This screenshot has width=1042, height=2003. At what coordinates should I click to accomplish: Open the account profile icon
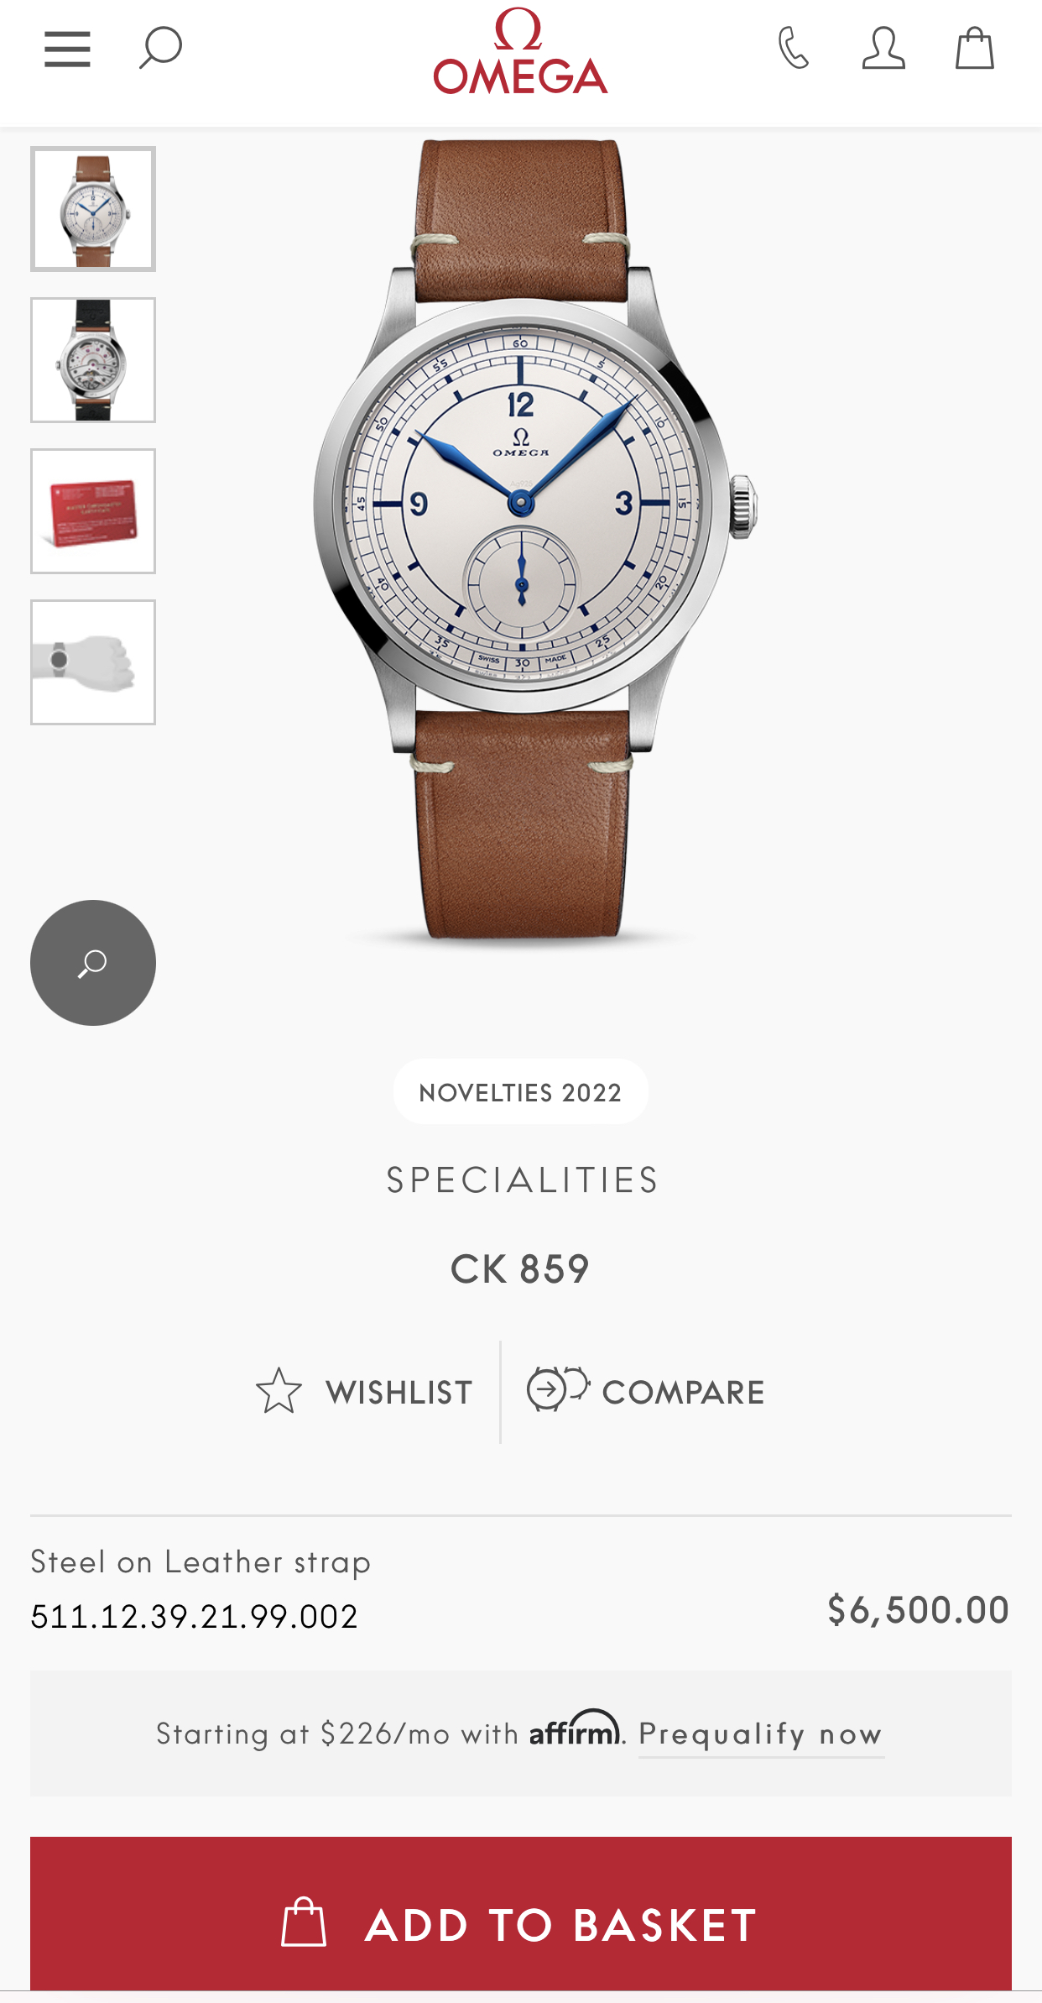click(883, 48)
